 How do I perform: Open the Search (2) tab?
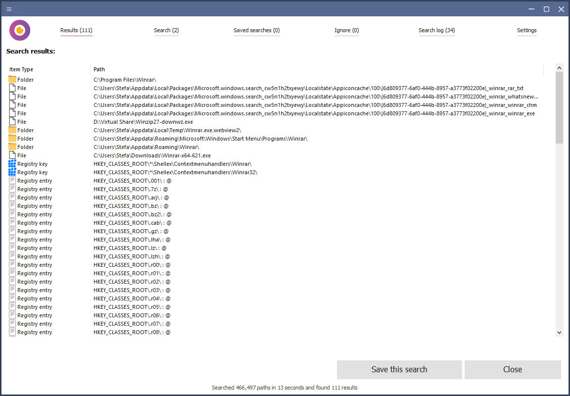click(x=166, y=30)
